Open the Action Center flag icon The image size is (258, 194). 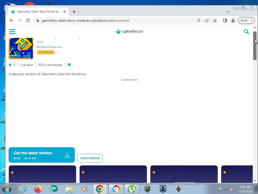click(x=220, y=189)
